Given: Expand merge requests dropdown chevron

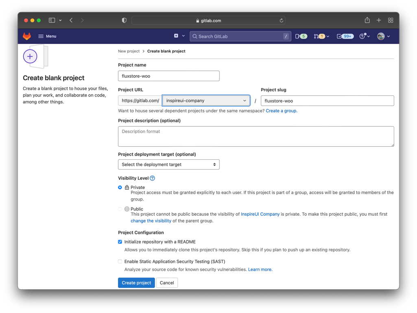Looking at the screenshot, I should (328, 37).
